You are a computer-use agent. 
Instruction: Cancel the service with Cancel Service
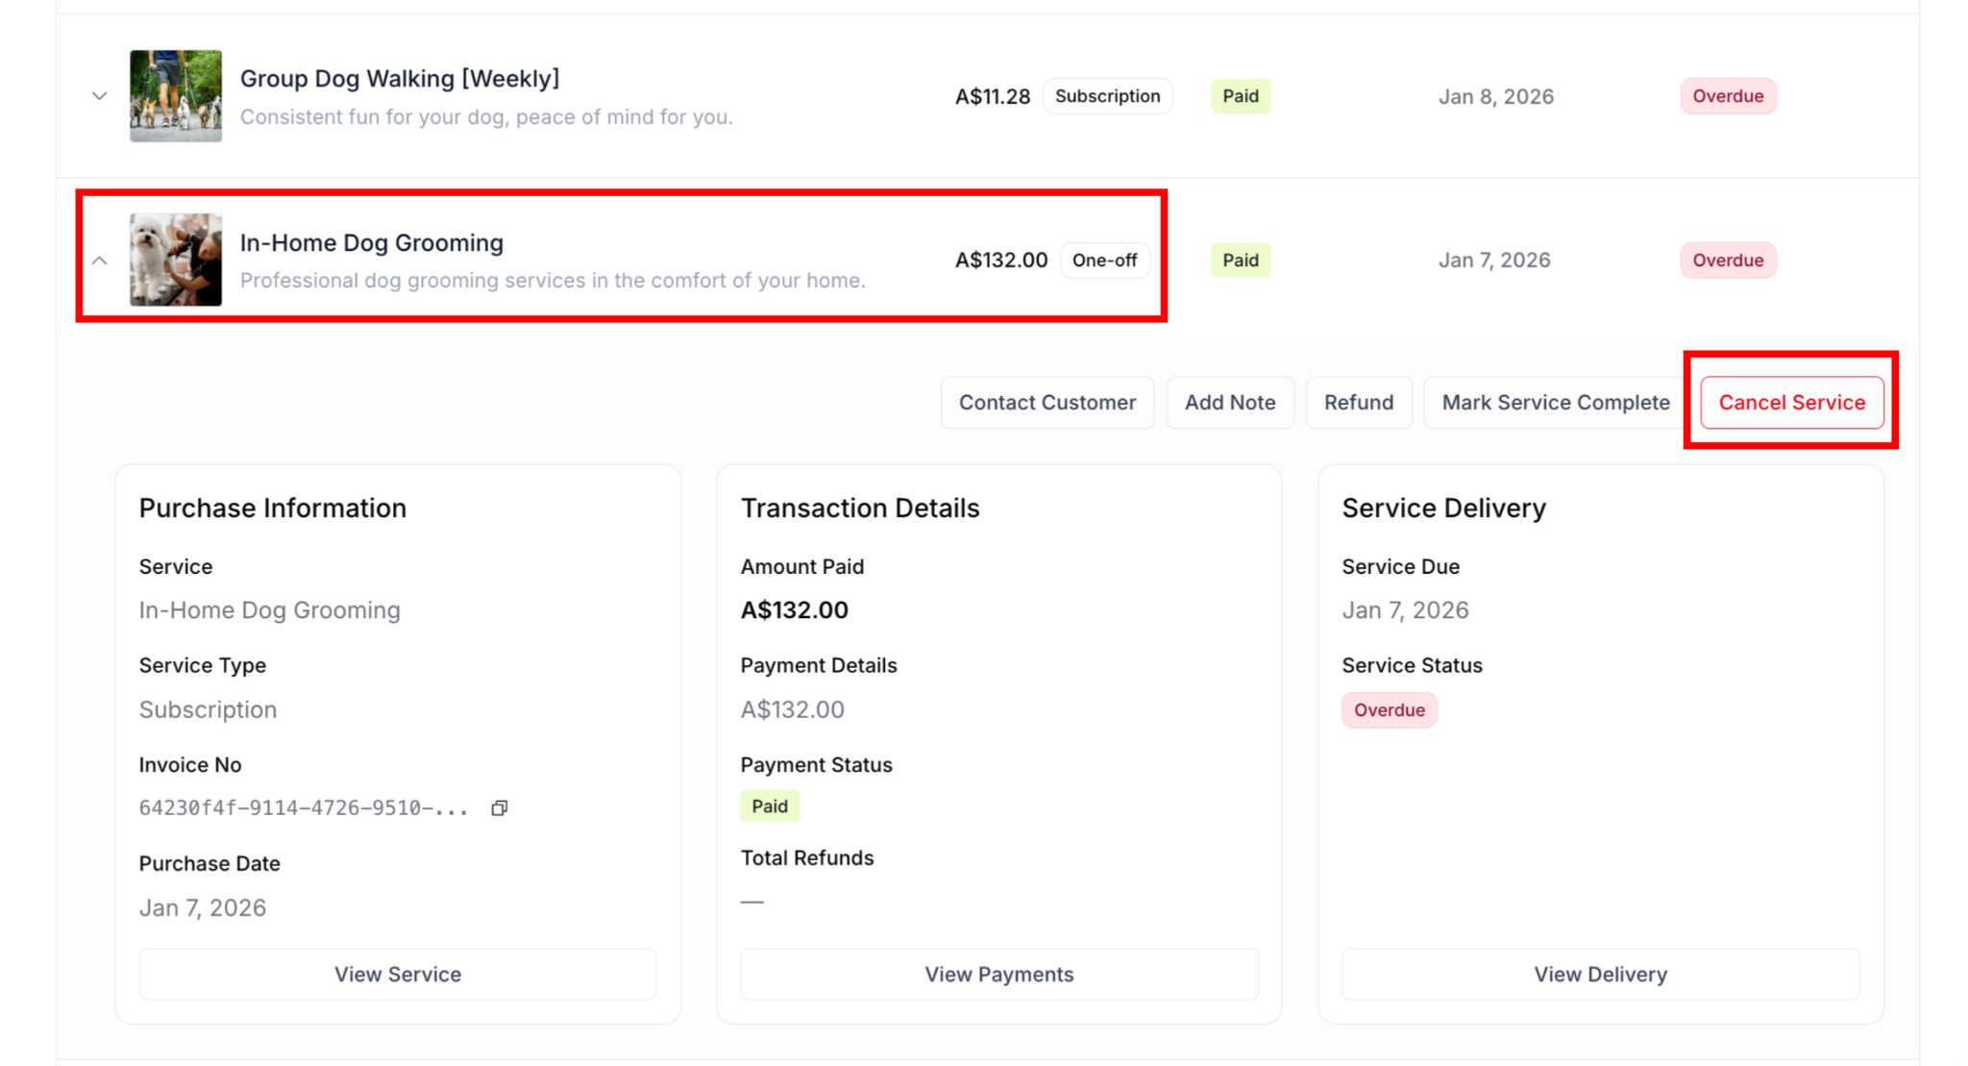(x=1791, y=403)
